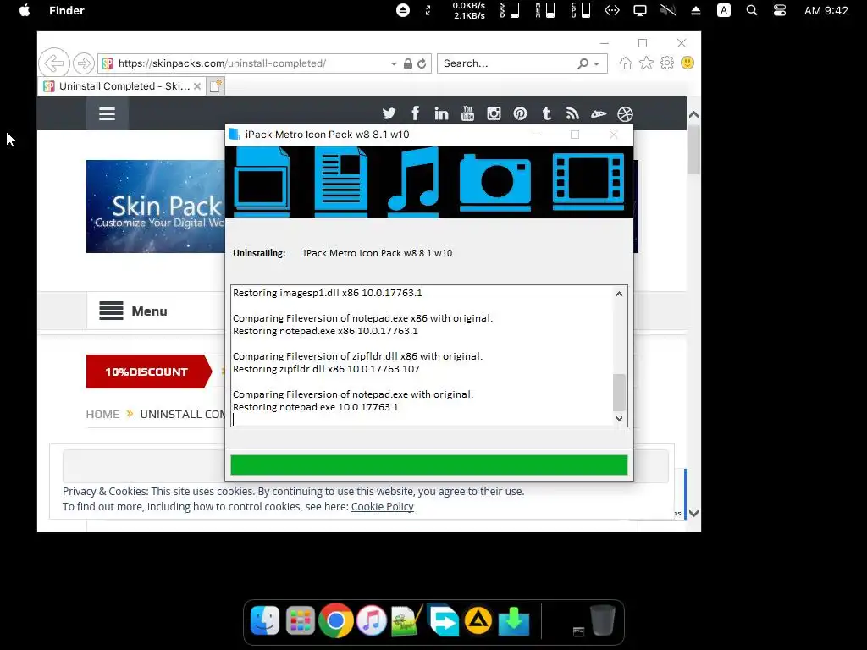
Task: Click the blue music note icon
Action: [414, 181]
